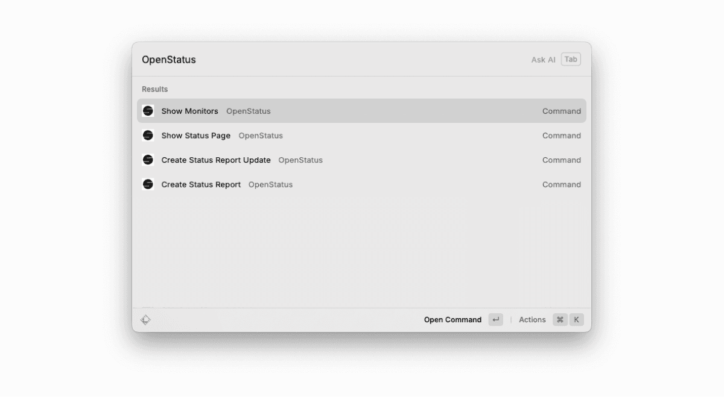Click the OpenStatus icon beside Show Monitors
Screen dimensions: 724x397
[x=148, y=111]
